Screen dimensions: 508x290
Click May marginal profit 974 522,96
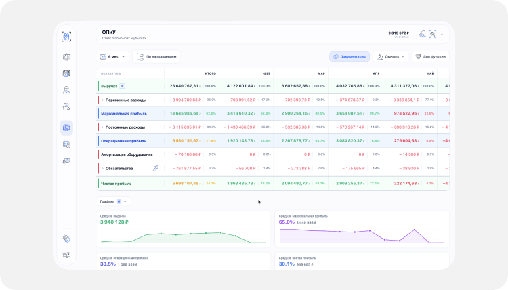pos(406,113)
